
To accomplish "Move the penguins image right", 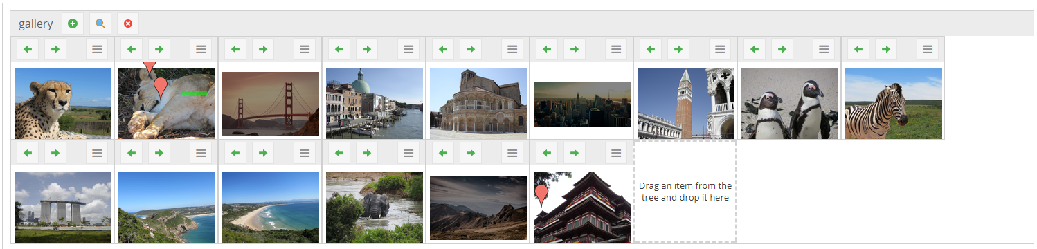I will pyautogui.click(x=782, y=49).
